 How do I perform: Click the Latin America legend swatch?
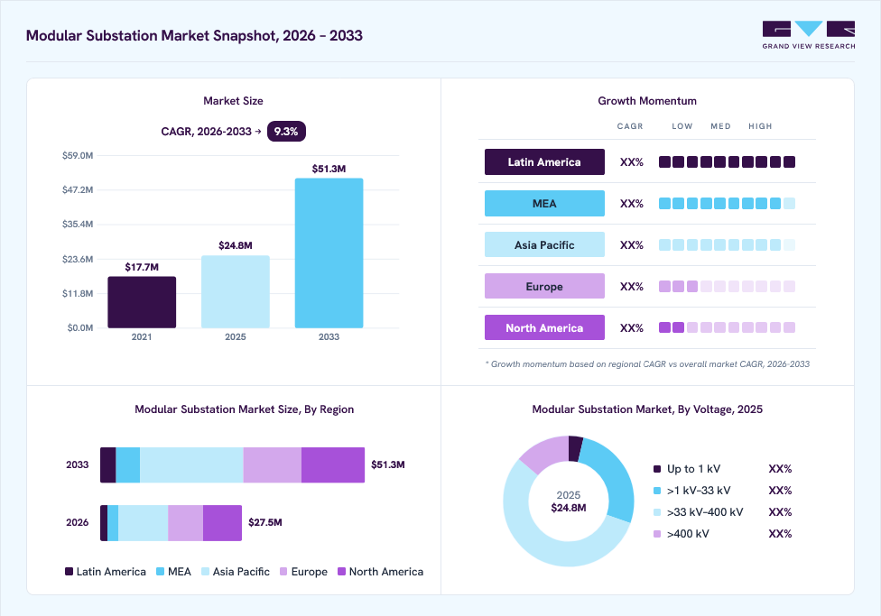click(70, 572)
